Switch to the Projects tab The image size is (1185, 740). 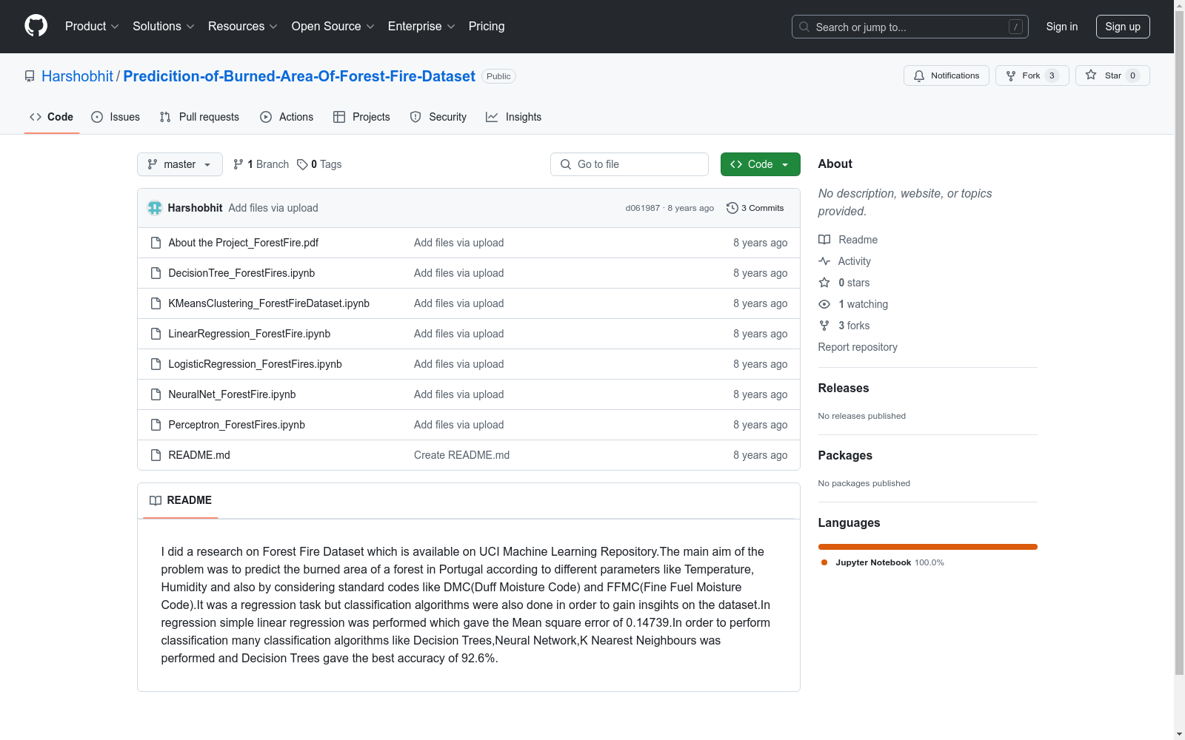[x=361, y=117]
